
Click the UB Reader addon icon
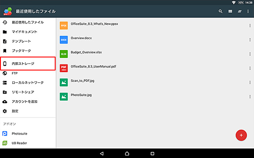tap(5, 143)
